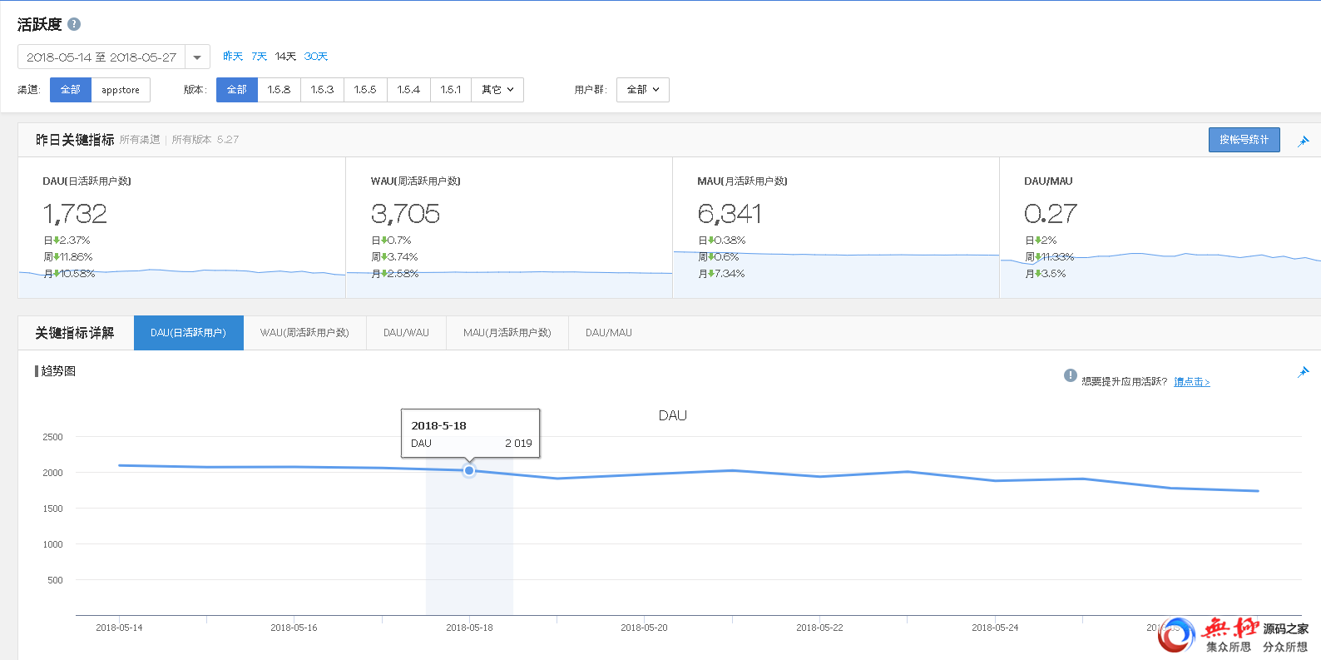Image resolution: width=1321 pixels, height=660 pixels.
Task: Choose 全部 in the 版本 filter
Action: point(237,90)
